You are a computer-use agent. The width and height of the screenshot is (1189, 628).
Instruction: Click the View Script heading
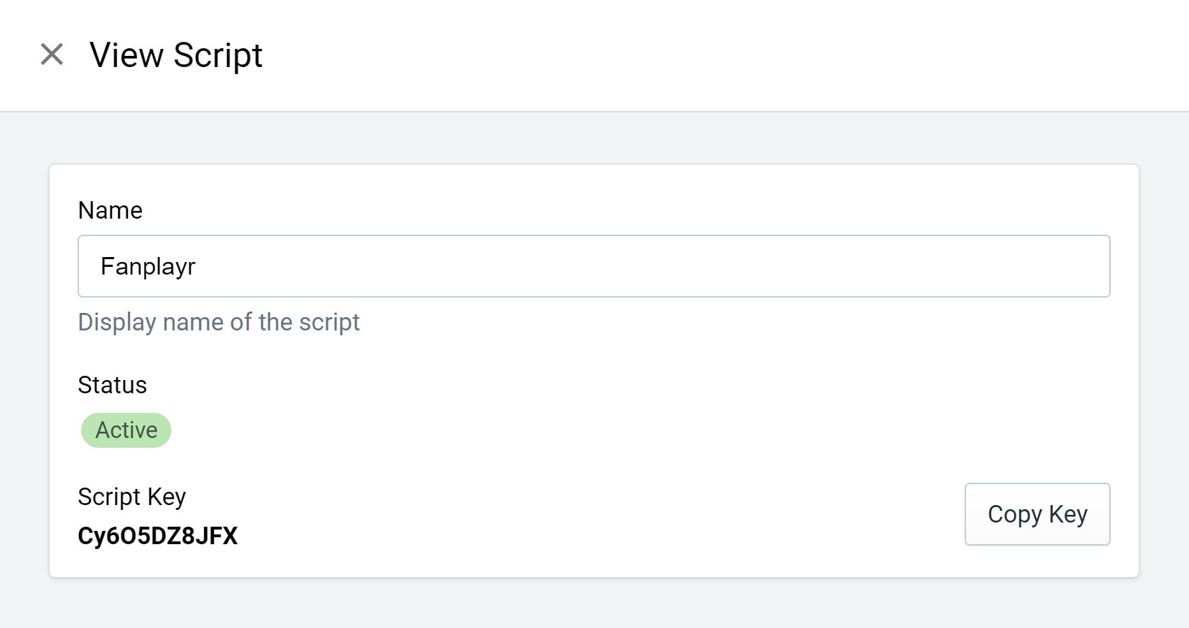point(176,55)
